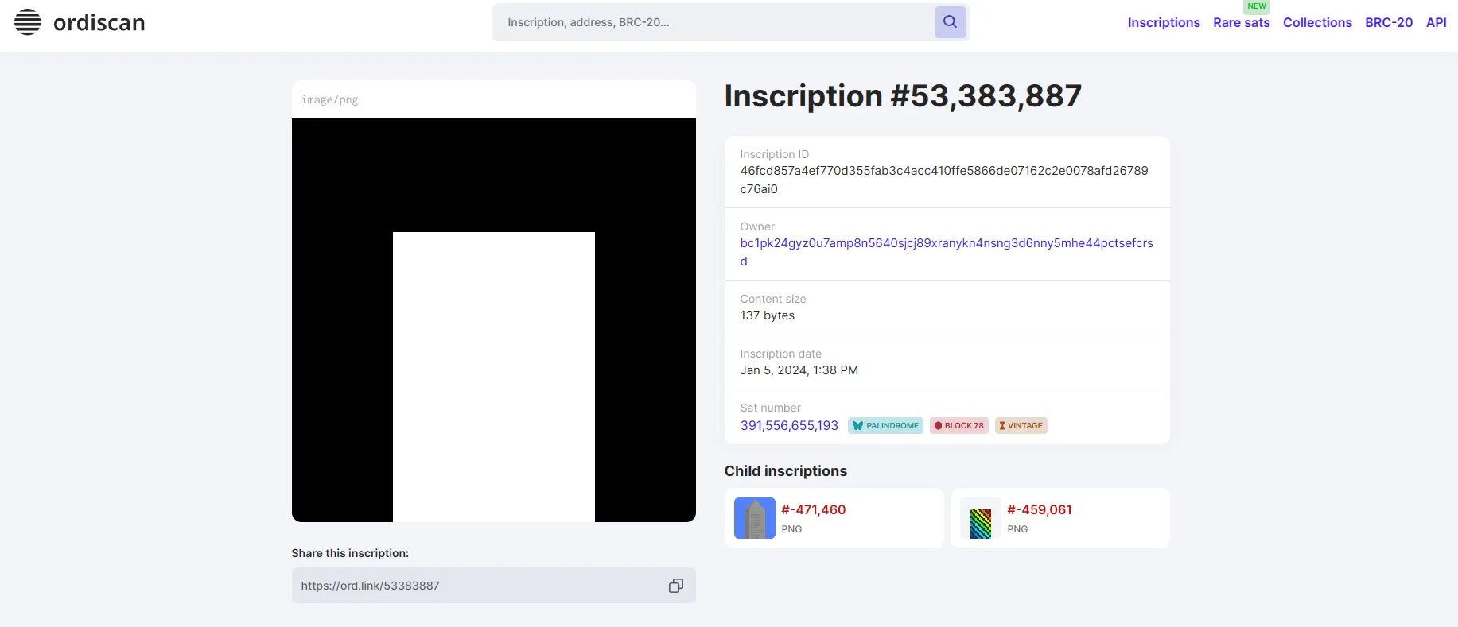Open sat number 391,556,655,193

(788, 426)
